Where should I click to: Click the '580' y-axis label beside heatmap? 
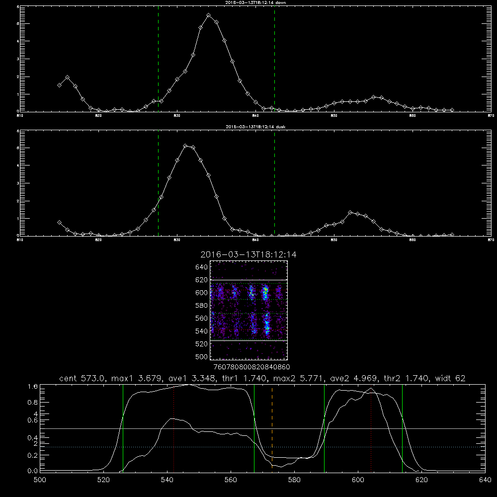pyautogui.click(x=202, y=306)
